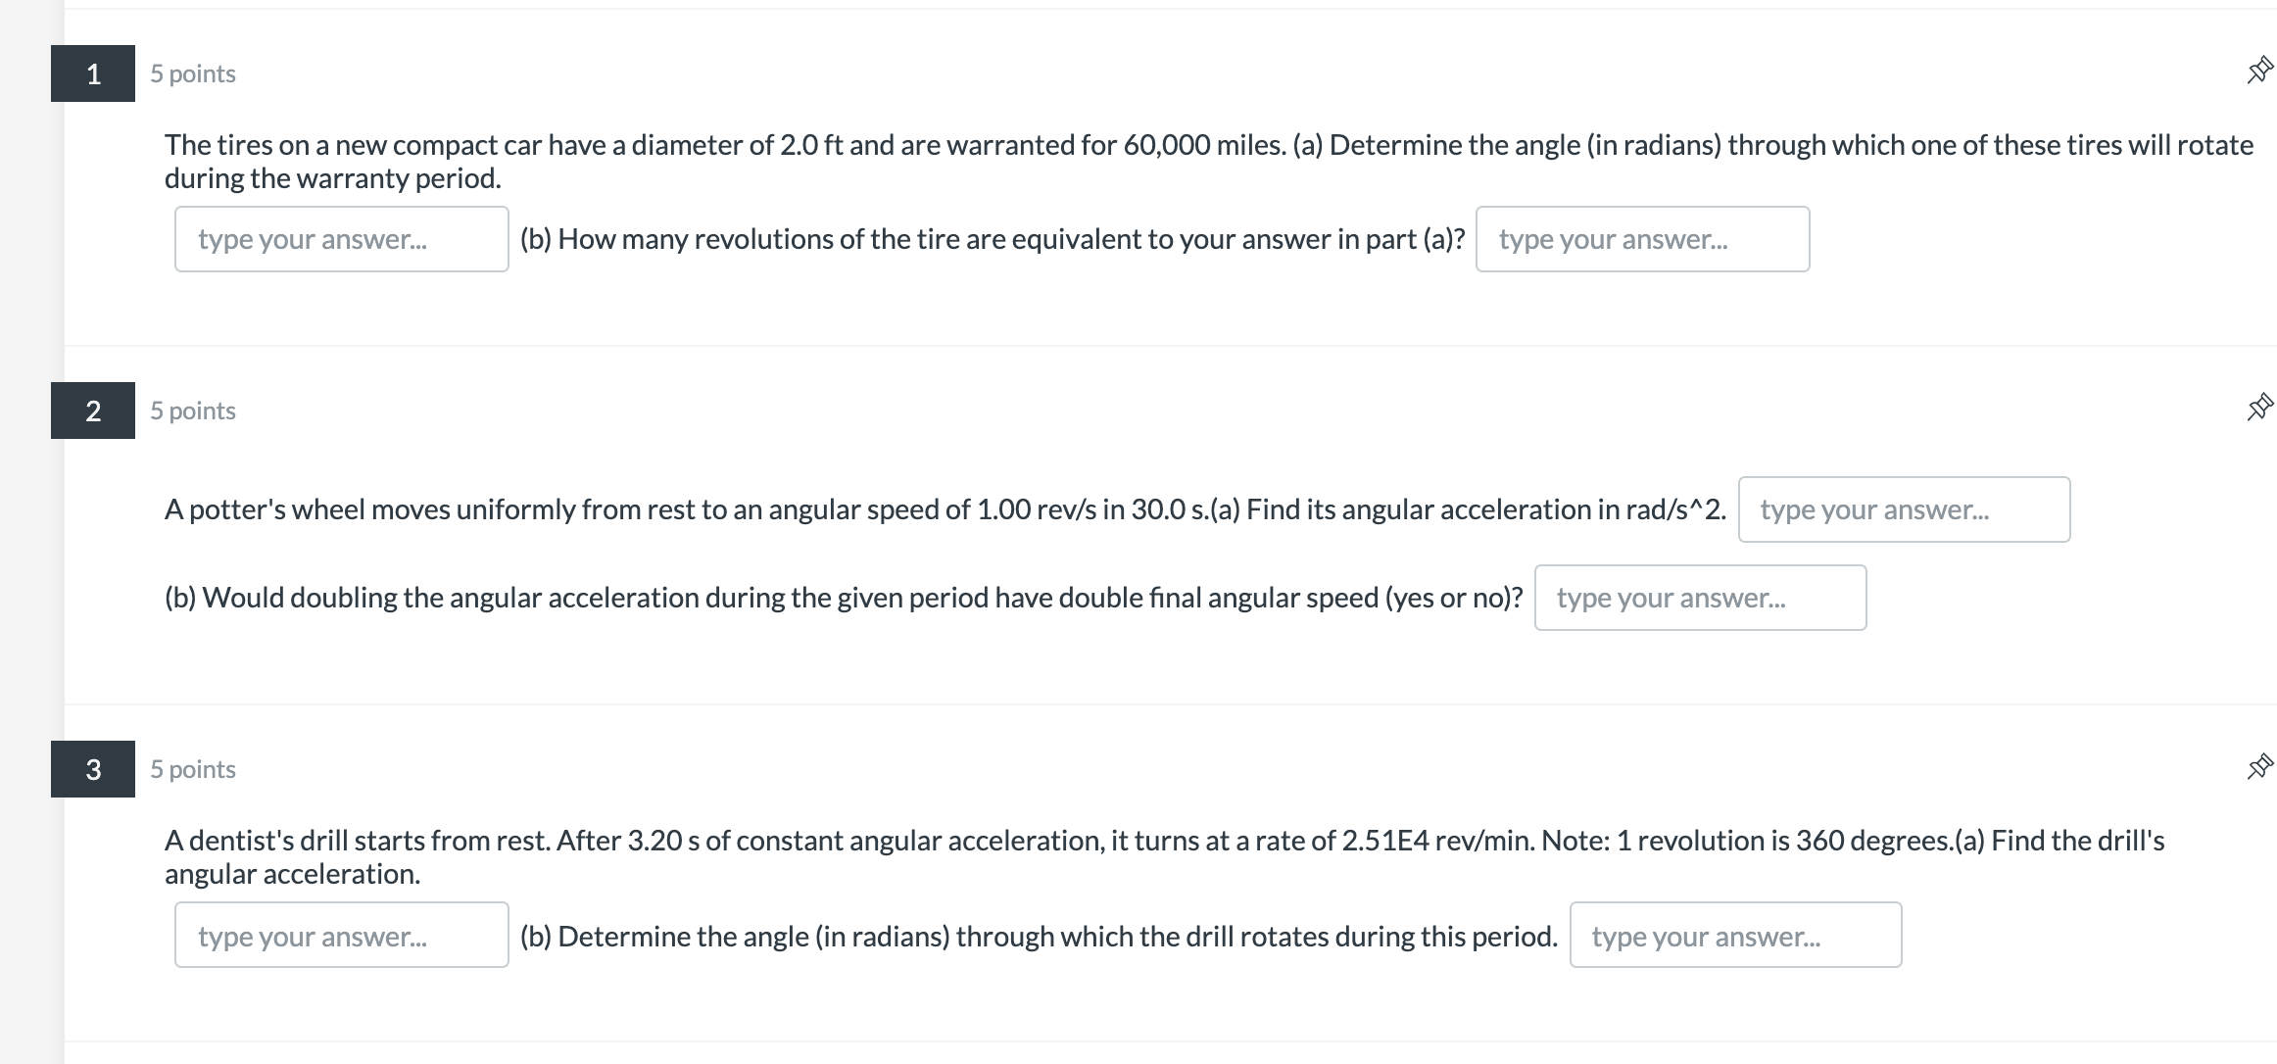Click the '5 points' label of question 3

point(193,770)
